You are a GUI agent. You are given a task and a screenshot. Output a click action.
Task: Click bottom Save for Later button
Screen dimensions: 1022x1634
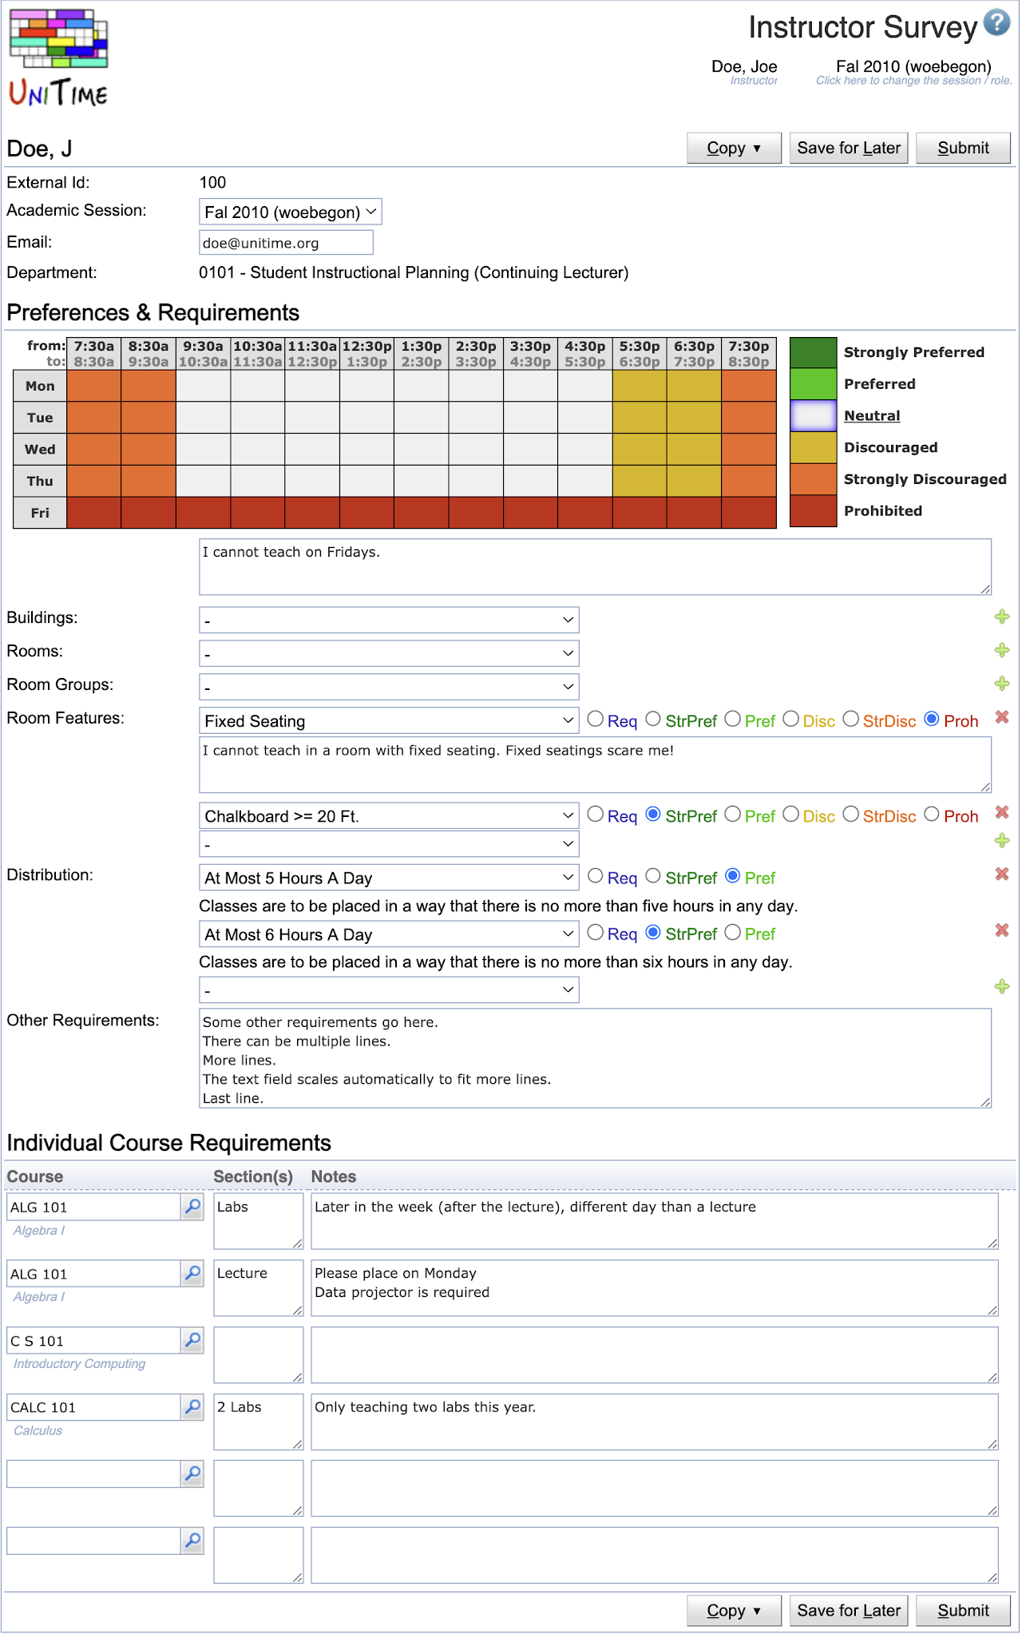click(x=848, y=1611)
